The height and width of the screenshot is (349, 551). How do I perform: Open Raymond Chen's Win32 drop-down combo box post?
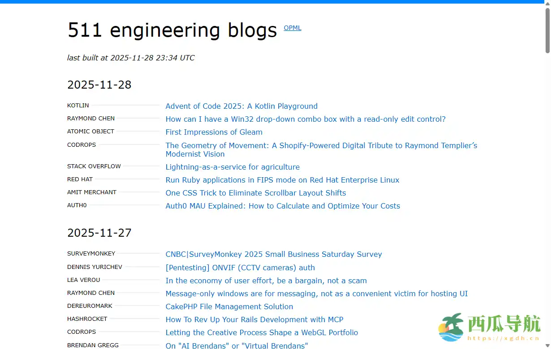coord(306,119)
